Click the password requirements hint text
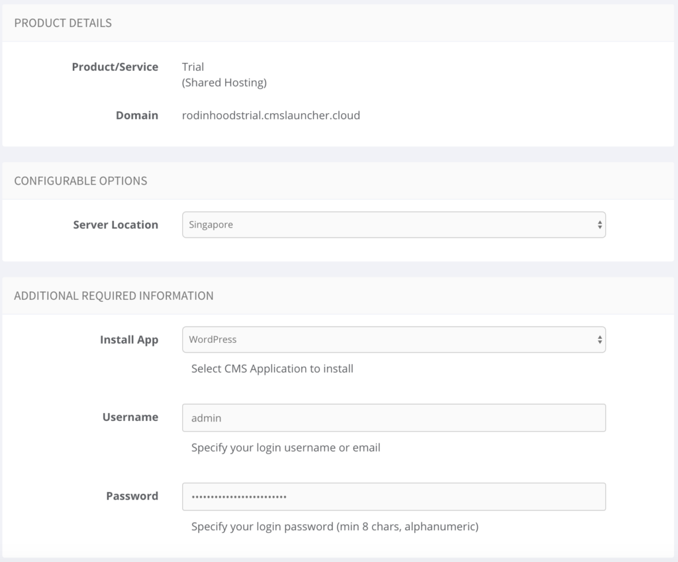The image size is (678, 562). click(334, 527)
